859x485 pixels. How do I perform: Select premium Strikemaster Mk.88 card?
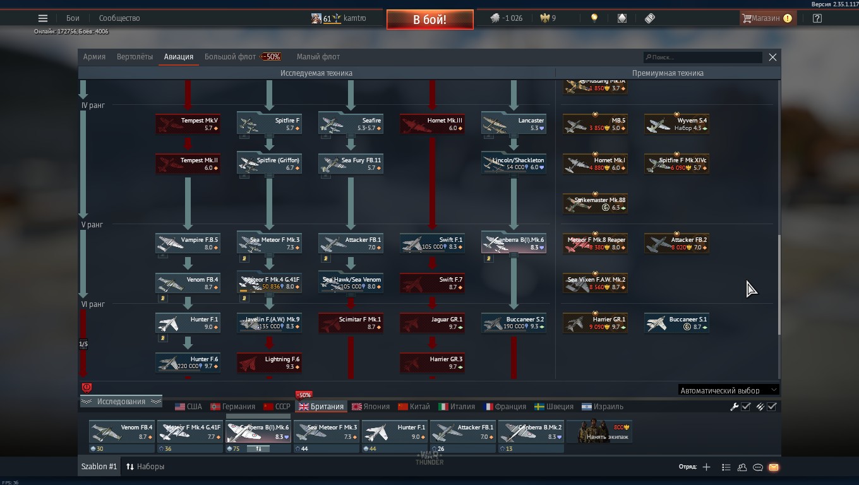[x=595, y=203]
